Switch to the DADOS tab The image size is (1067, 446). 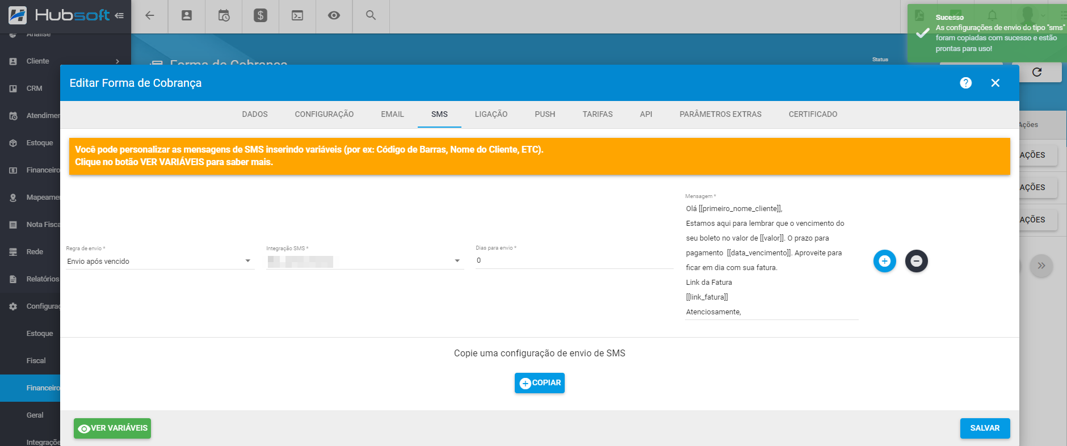coord(255,114)
